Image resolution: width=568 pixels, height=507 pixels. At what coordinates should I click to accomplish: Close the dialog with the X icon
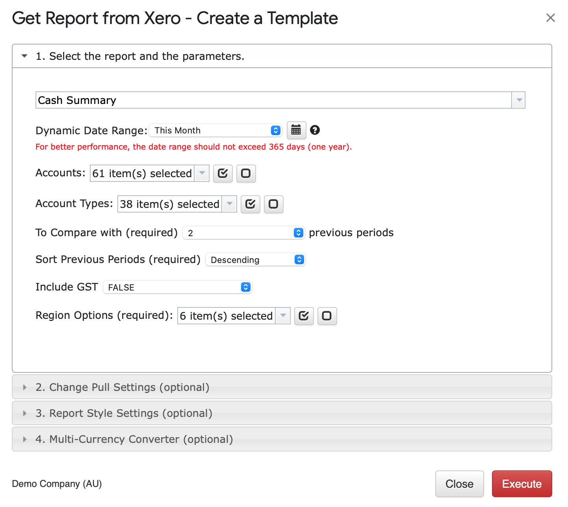[550, 18]
